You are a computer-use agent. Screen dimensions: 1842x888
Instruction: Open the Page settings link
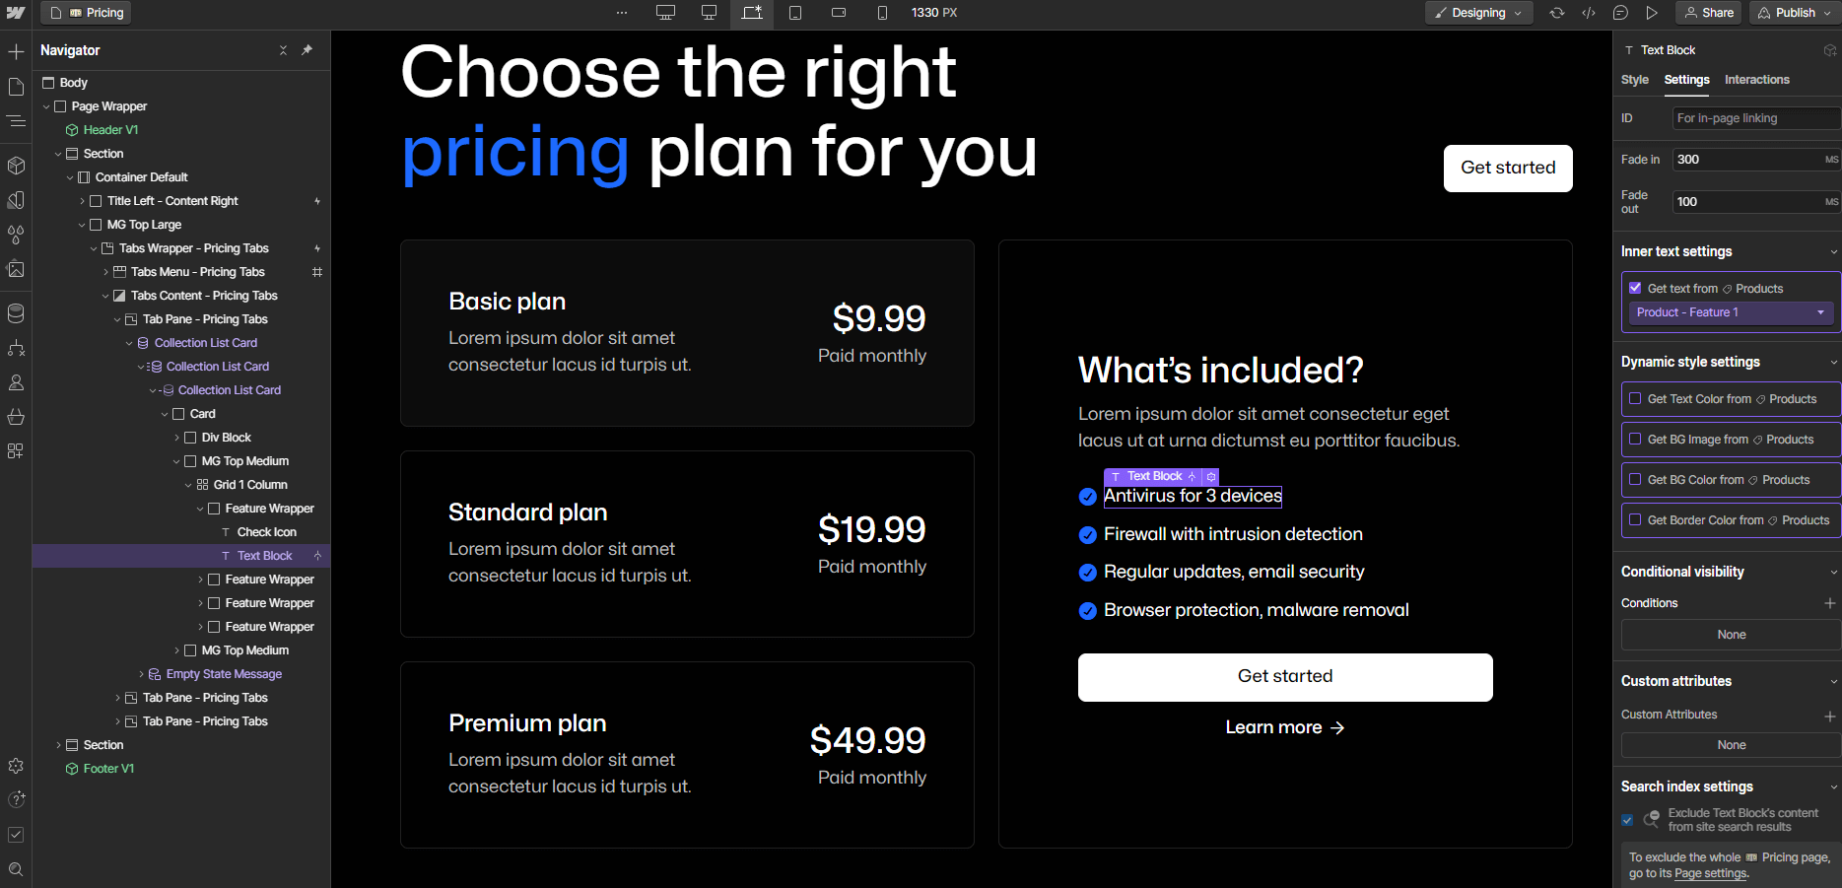pyautogui.click(x=1710, y=873)
